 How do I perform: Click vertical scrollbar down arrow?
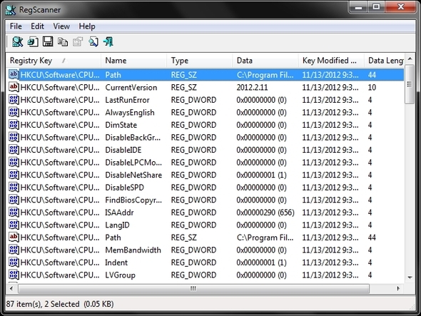(410, 277)
